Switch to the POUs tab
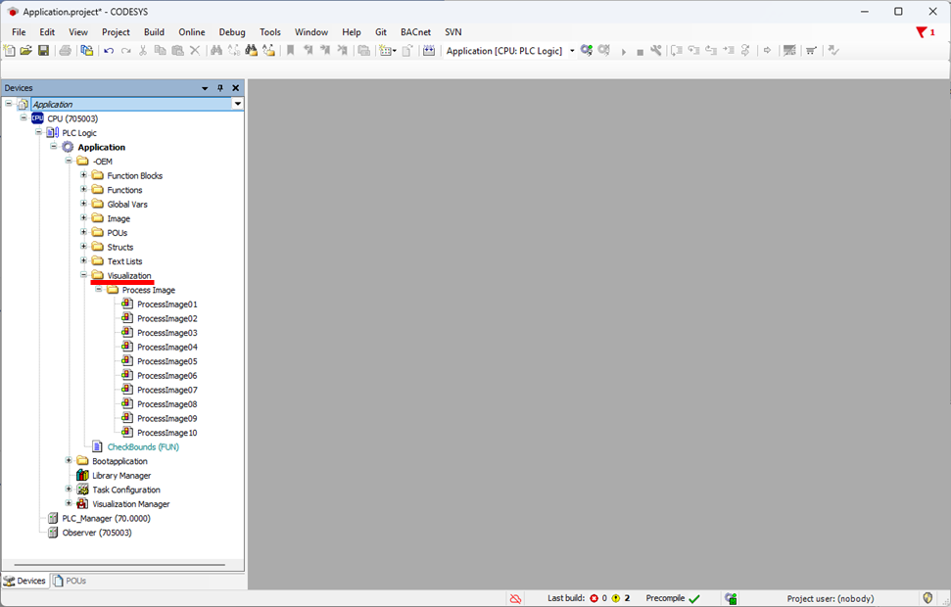The image size is (951, 607). click(70, 581)
